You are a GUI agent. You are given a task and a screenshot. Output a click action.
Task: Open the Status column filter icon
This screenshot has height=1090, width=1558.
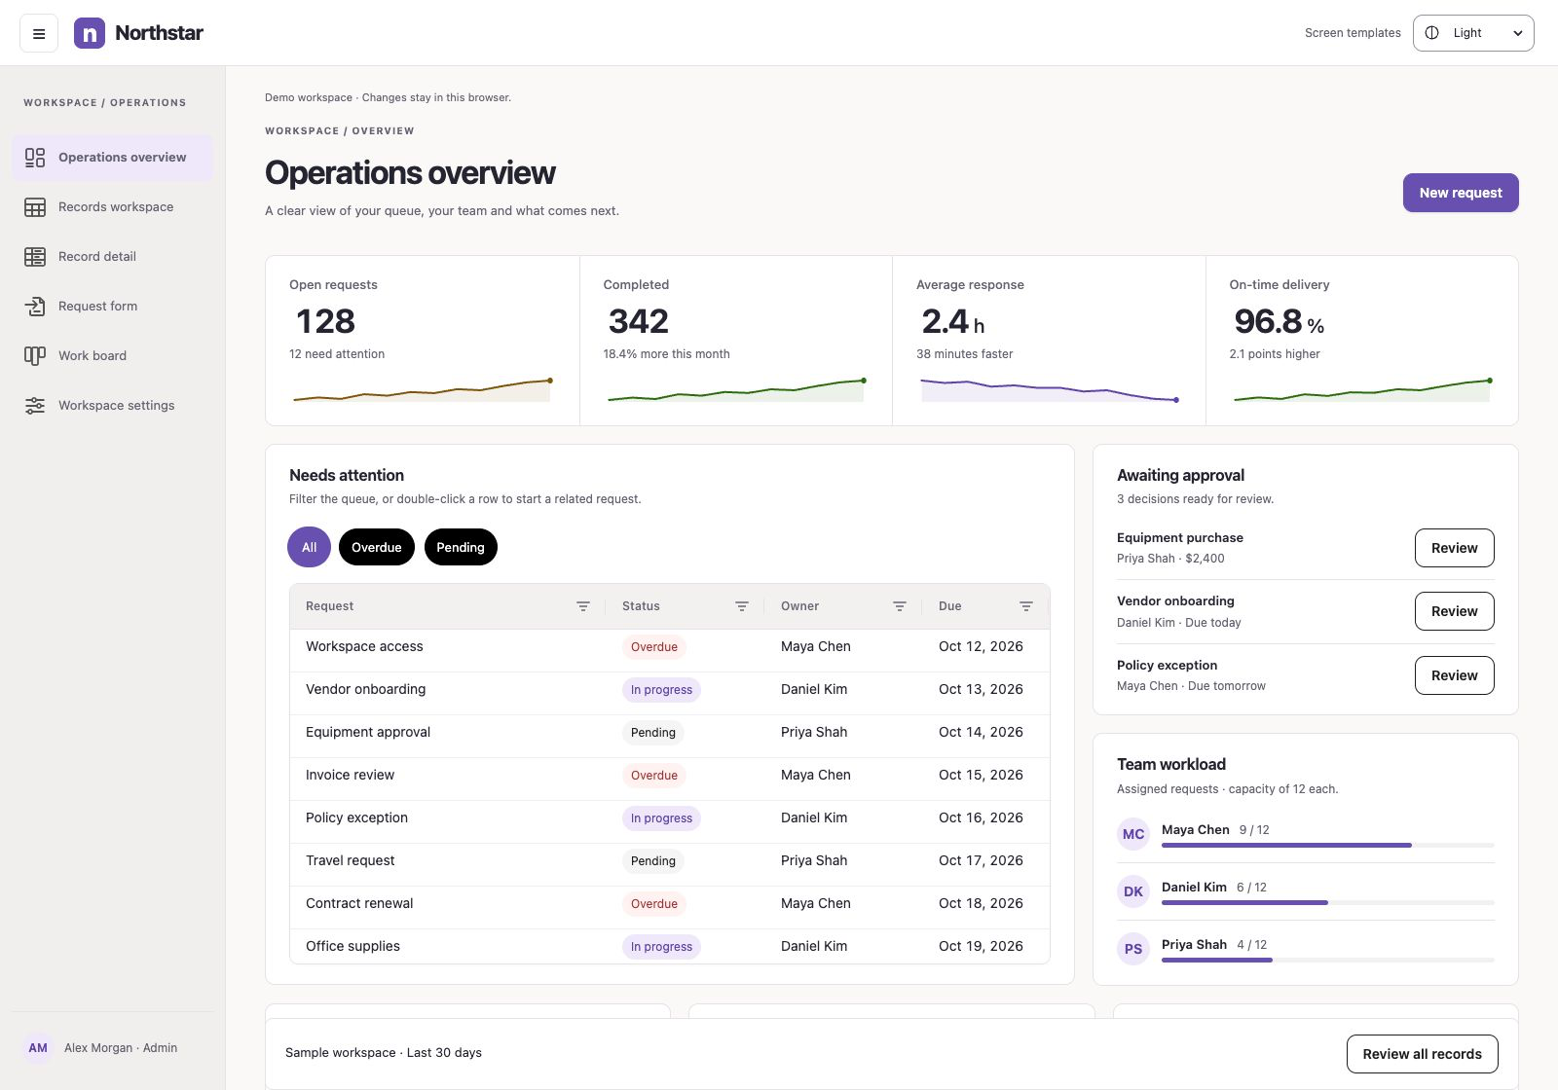tap(742, 606)
